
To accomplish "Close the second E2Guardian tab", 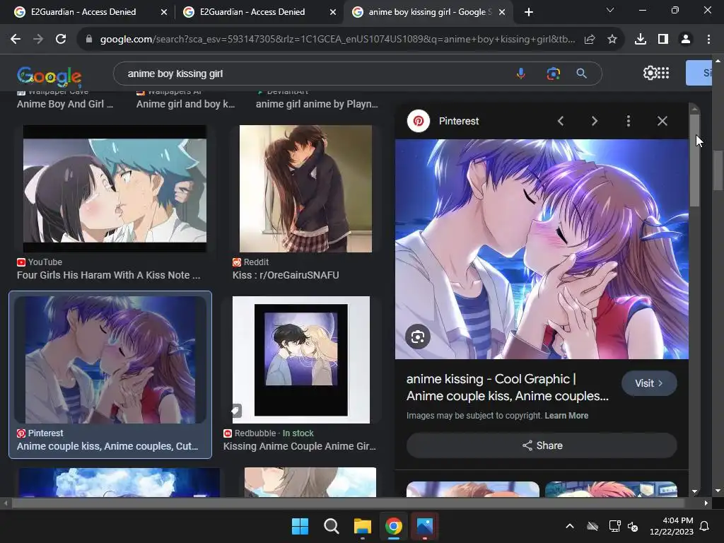I will (x=333, y=12).
